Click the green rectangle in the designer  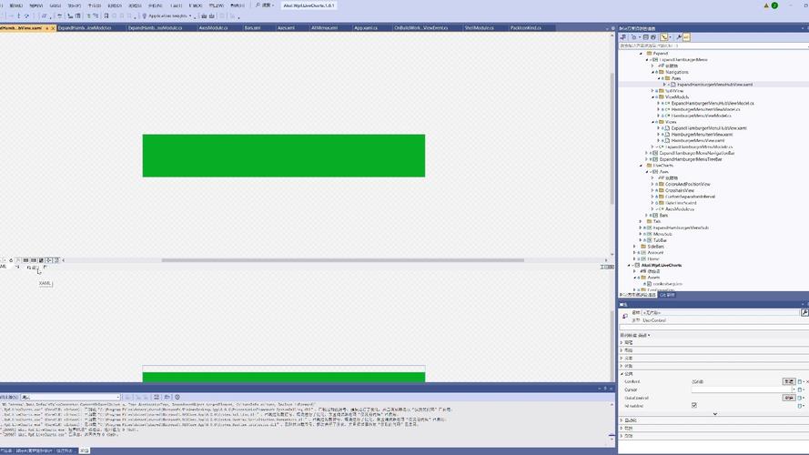[x=283, y=156]
